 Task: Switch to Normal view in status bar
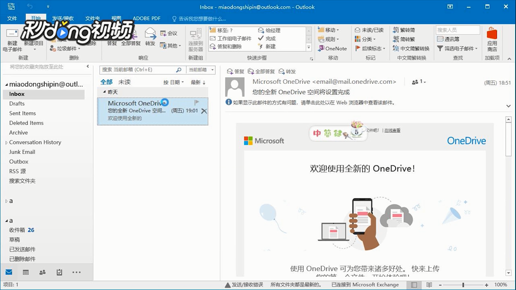click(x=414, y=285)
